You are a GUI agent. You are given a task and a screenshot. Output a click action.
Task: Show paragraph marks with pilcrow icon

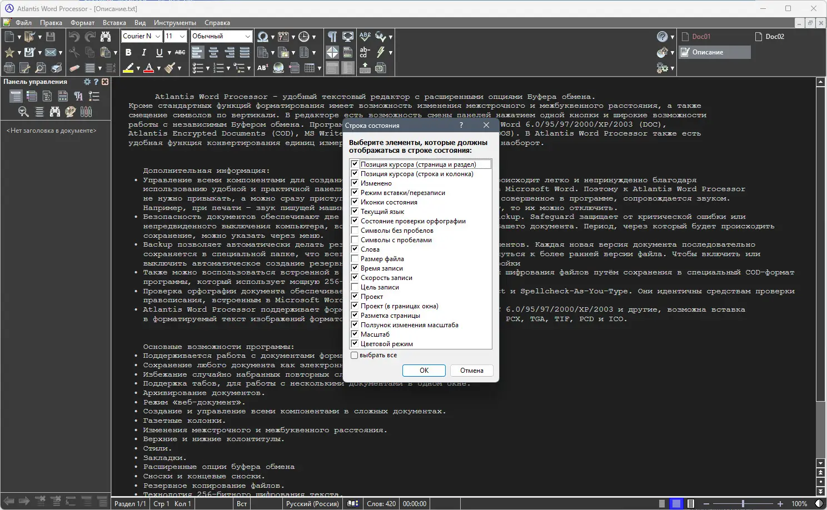pyautogui.click(x=332, y=37)
